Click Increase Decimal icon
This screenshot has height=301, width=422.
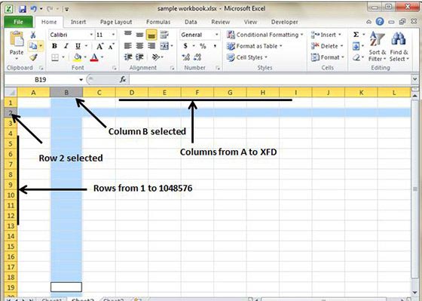[x=186, y=57]
